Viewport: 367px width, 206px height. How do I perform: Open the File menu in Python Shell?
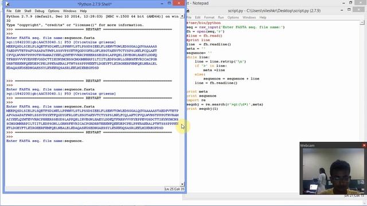click(x=9, y=11)
